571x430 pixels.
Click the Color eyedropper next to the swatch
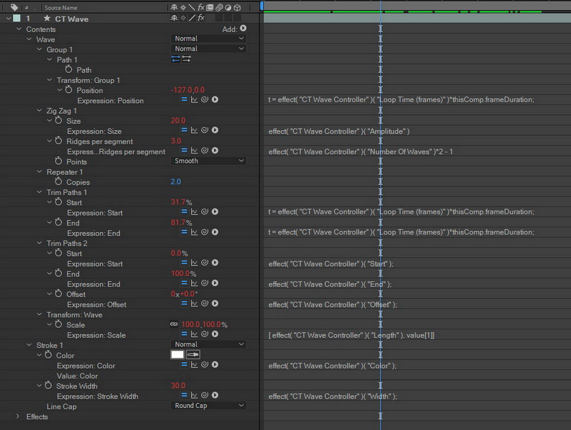point(193,355)
